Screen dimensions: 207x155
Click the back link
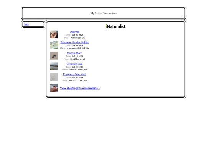(26, 24)
